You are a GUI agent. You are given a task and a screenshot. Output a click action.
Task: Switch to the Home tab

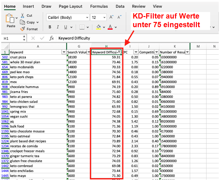(x=10, y=6)
